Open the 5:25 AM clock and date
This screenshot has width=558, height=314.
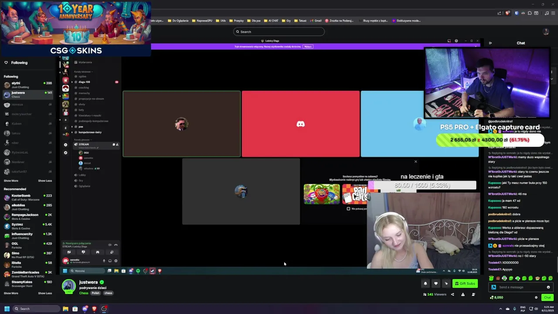(x=547, y=309)
